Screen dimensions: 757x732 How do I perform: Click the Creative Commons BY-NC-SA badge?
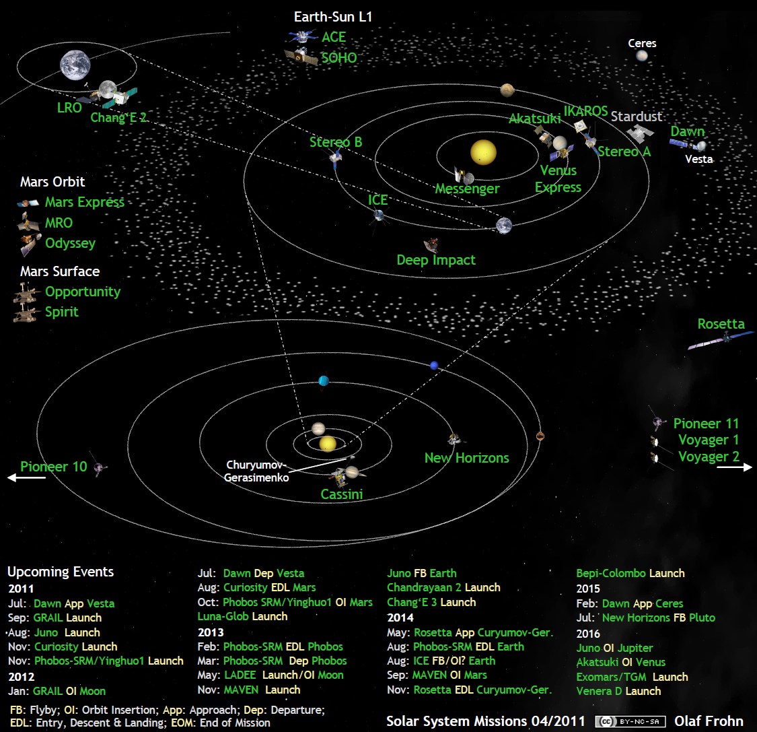[x=630, y=721]
